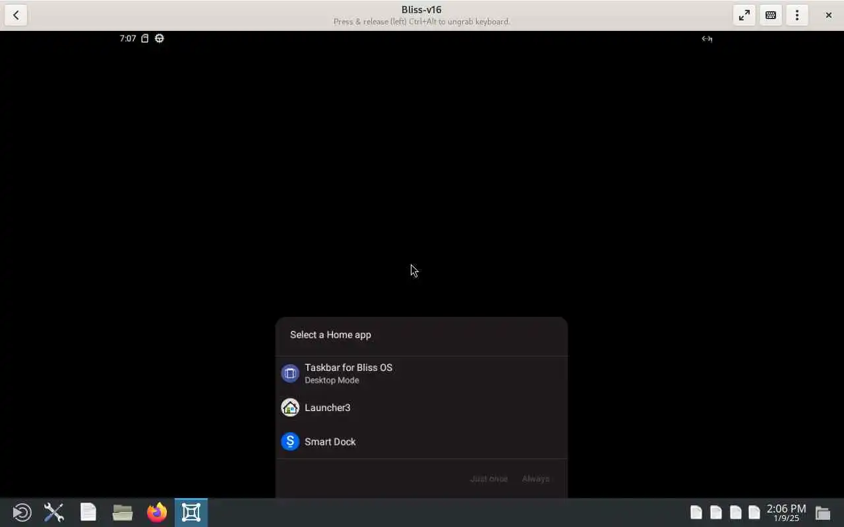Pick Smart Dock from the Home app list
Screen dimensions: 844x527
421,441
